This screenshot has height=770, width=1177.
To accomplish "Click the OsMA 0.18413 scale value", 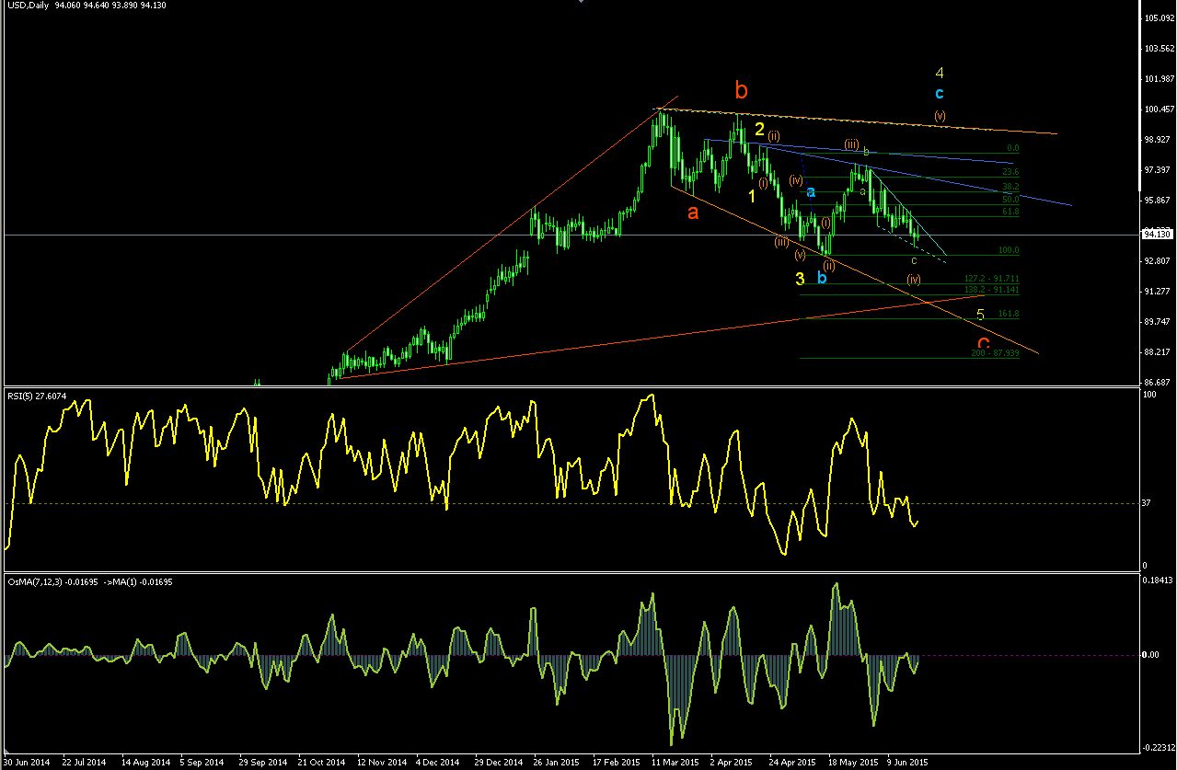I will tap(1156, 581).
